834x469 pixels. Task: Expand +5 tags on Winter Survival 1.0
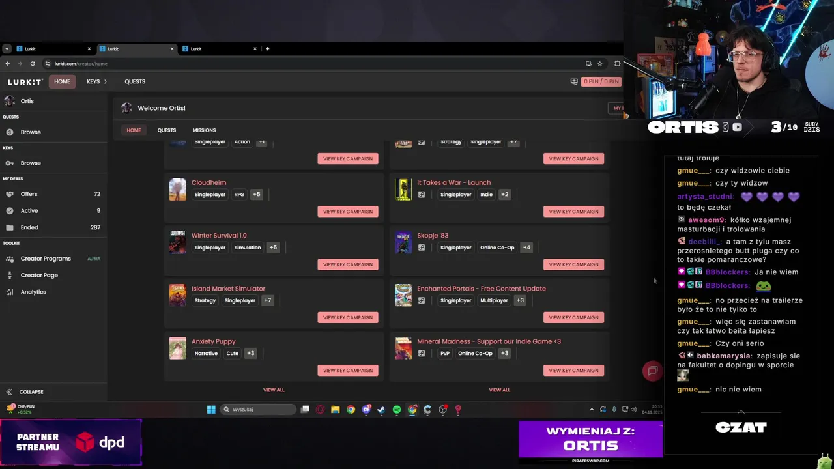pos(273,248)
